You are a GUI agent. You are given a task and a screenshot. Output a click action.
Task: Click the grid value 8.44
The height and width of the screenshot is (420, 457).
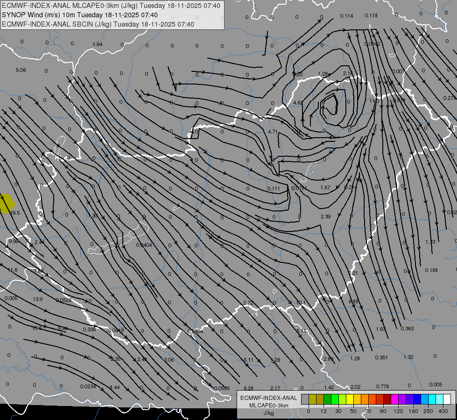[114, 387]
